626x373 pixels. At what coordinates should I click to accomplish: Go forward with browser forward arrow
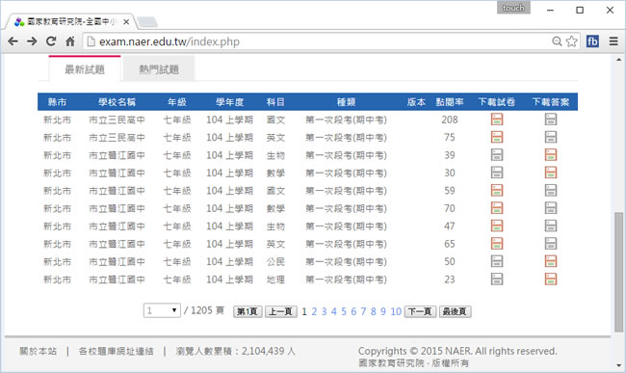click(x=32, y=41)
